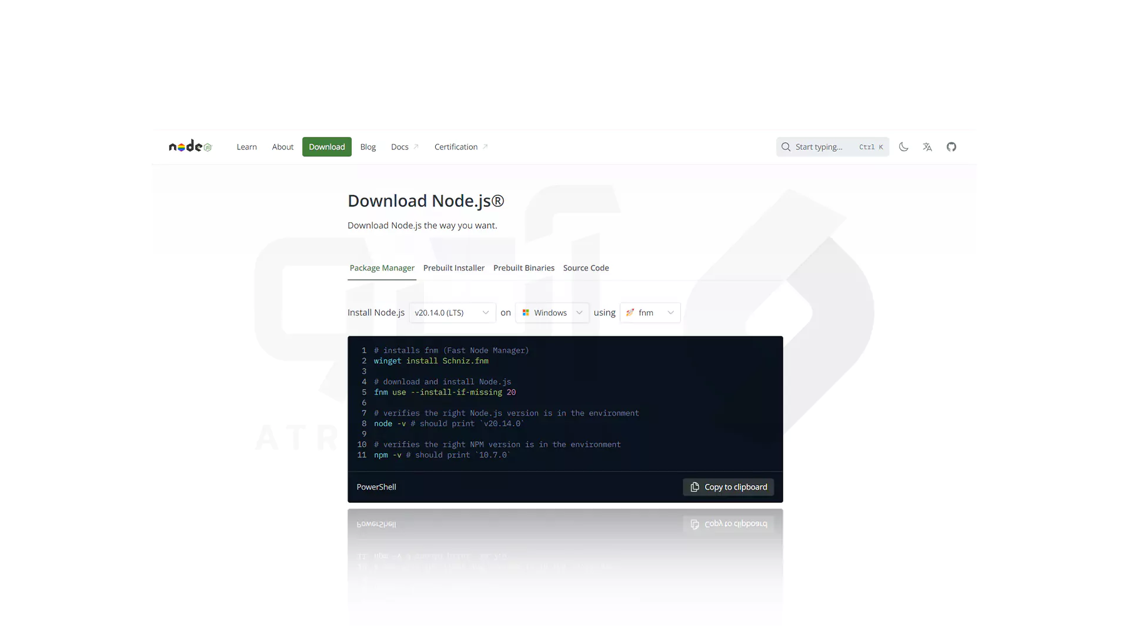Go to the Learn page link
Viewport: 1129px width, 635px height.
pyautogui.click(x=246, y=147)
